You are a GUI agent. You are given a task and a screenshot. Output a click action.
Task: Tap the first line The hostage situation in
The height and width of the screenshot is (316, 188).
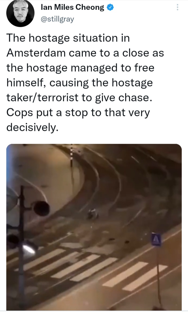coord(68,38)
